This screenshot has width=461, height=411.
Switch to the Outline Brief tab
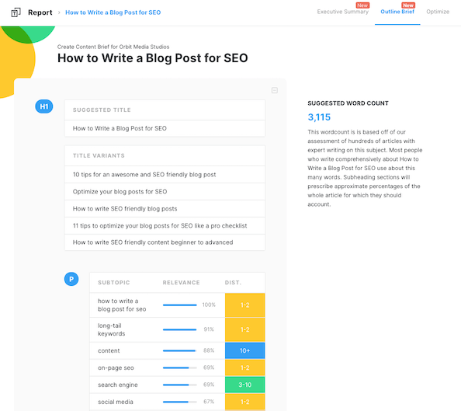tap(397, 12)
